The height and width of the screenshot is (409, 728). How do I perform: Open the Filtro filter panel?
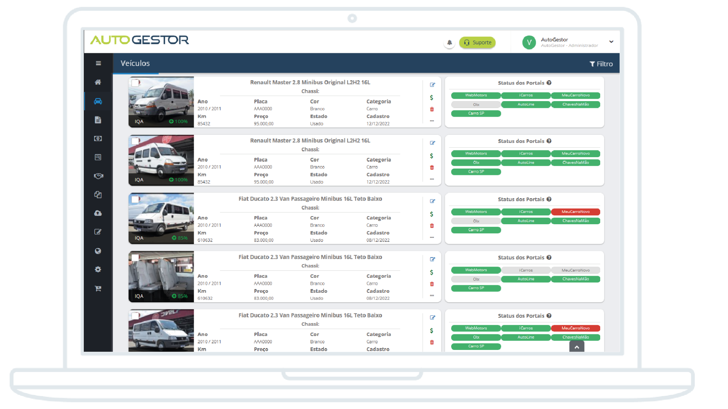click(x=601, y=64)
